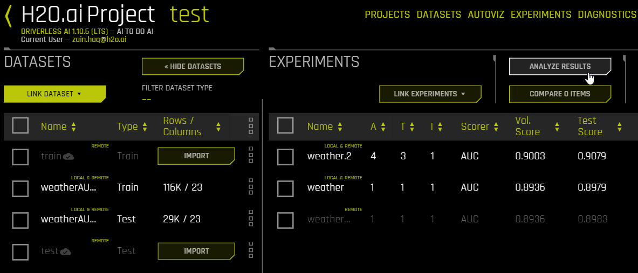Click the truncated greyed weather… experiment name

[328, 219]
